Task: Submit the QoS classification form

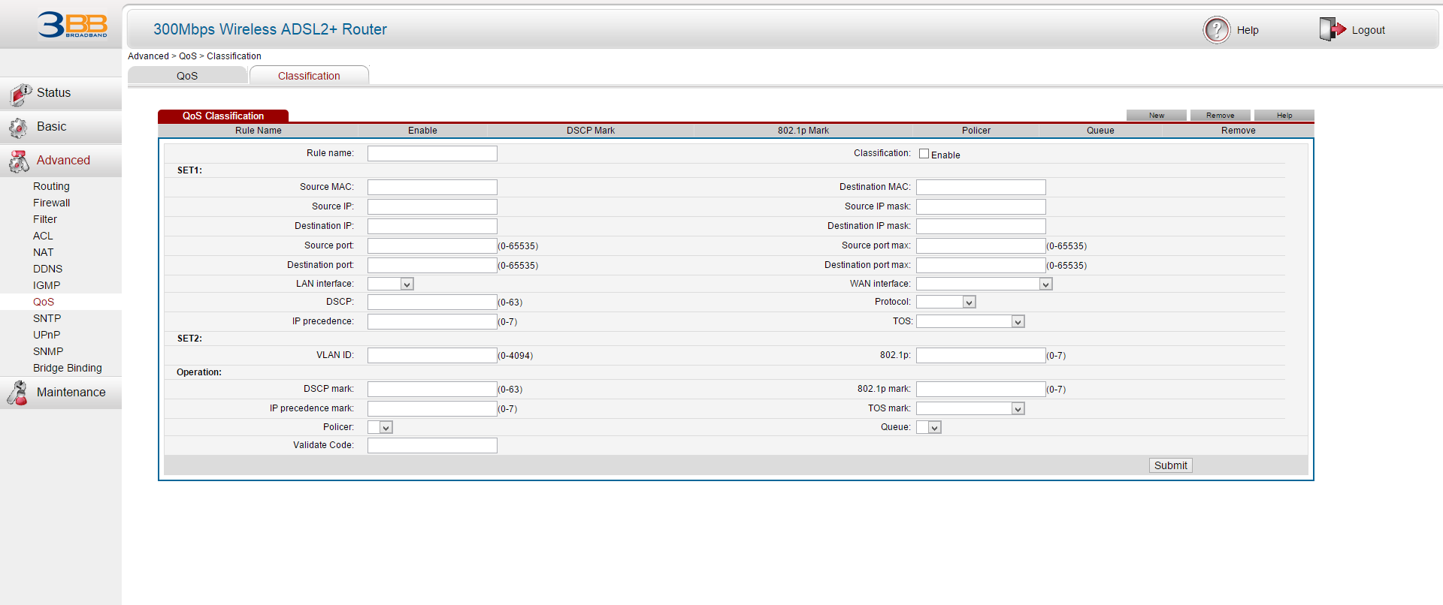Action: pyautogui.click(x=1171, y=465)
